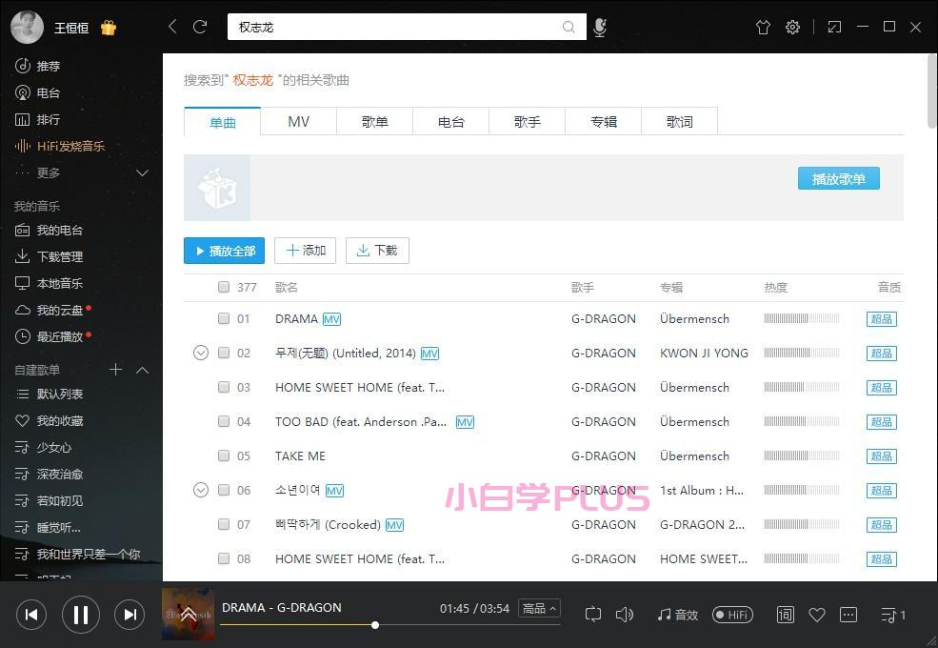Switch to the MV tab
Viewport: 938px width, 648px height.
(298, 122)
